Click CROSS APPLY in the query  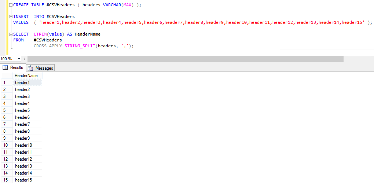(x=48, y=46)
